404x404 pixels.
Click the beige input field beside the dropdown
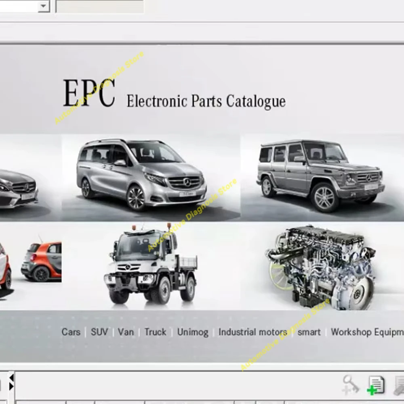click(100, 6)
